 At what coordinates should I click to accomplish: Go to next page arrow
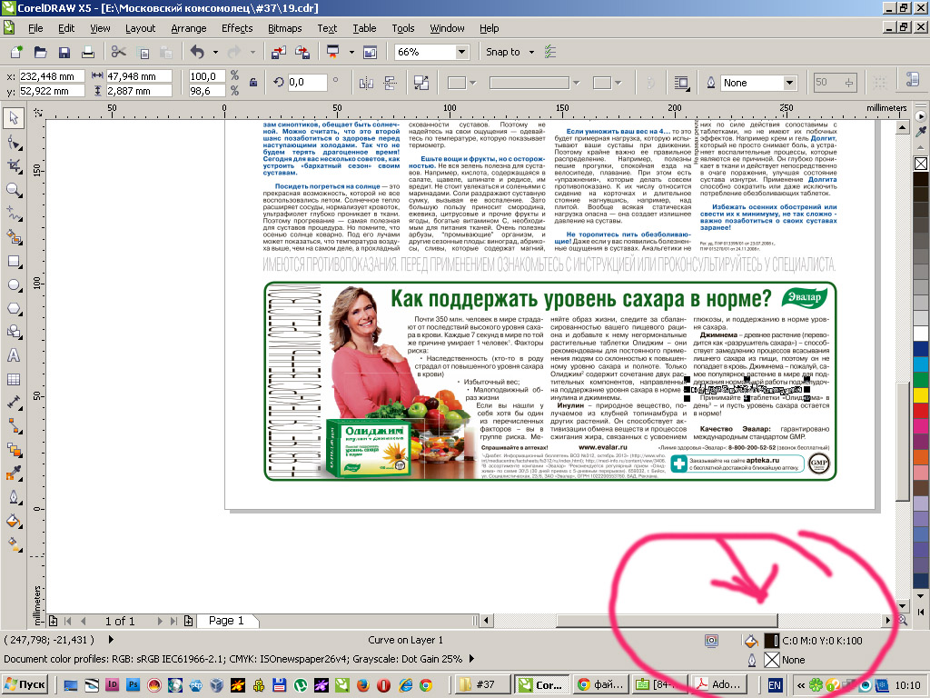coord(160,621)
